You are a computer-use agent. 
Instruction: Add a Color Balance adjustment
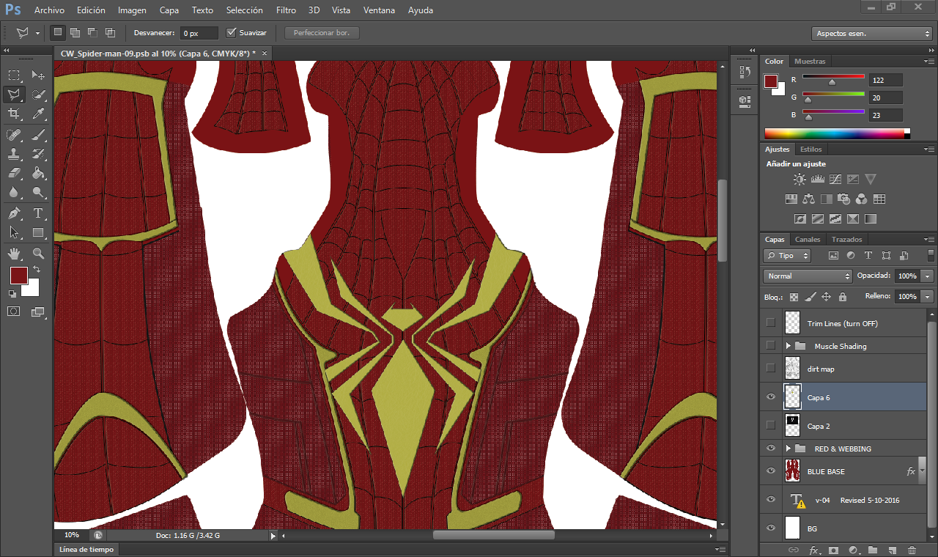809,199
